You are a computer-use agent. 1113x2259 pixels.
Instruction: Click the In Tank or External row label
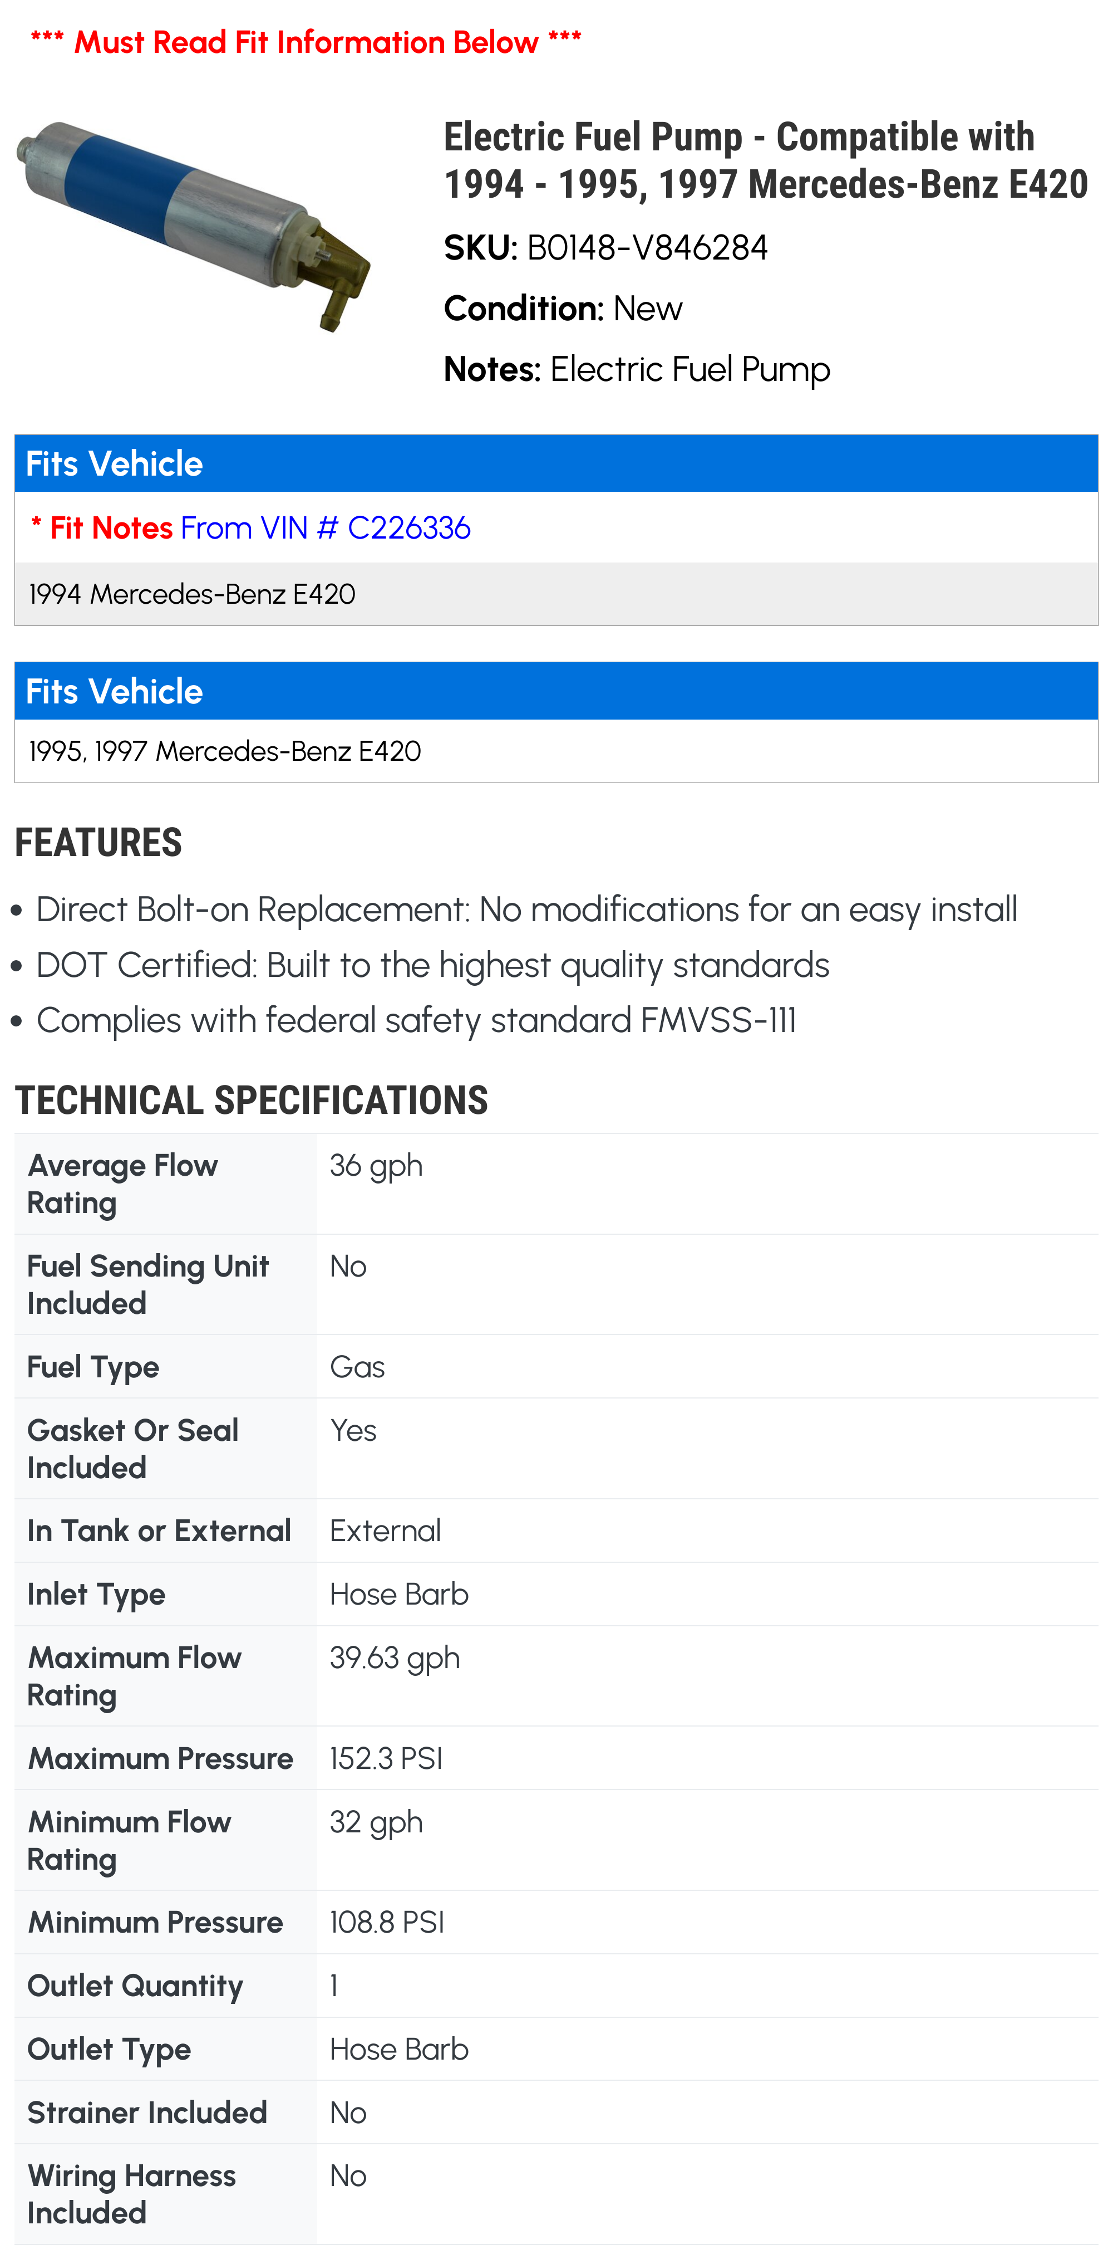pos(160,1531)
